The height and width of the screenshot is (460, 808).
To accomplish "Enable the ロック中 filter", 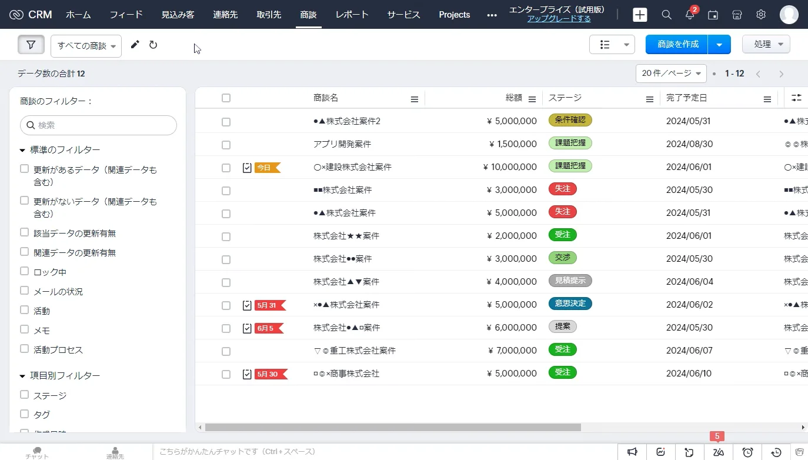I will pos(25,271).
